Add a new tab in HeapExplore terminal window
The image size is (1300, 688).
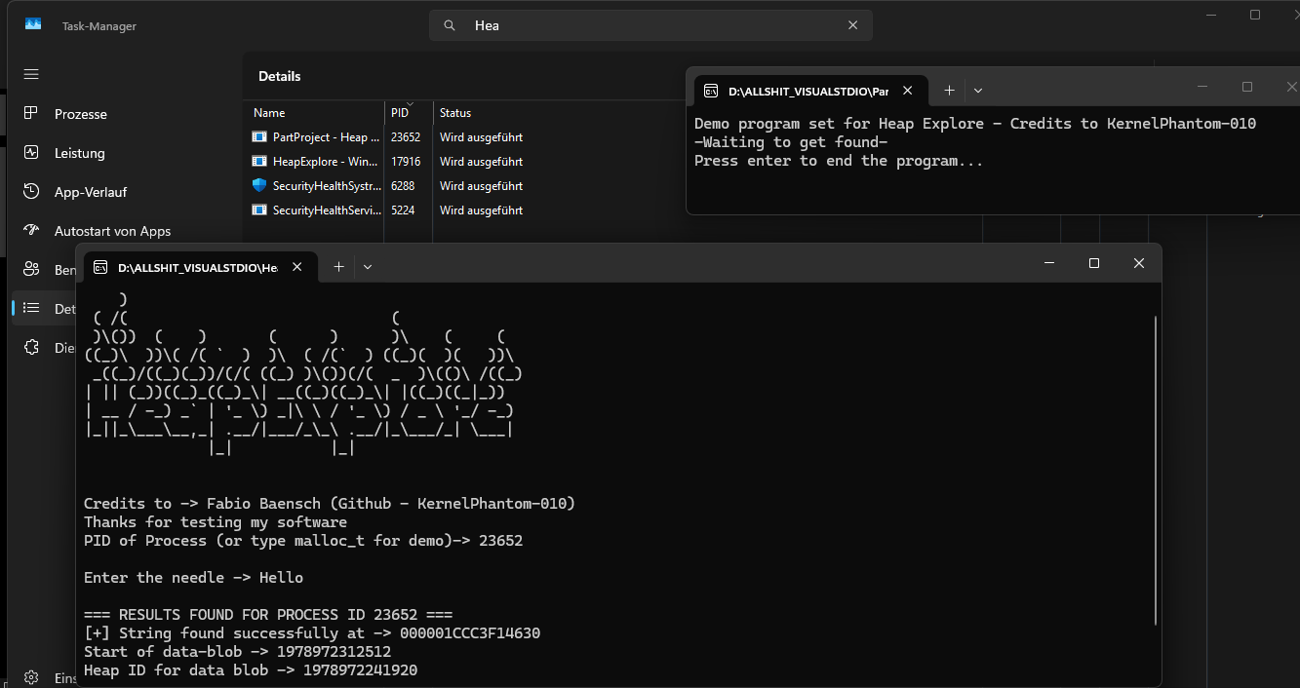338,267
